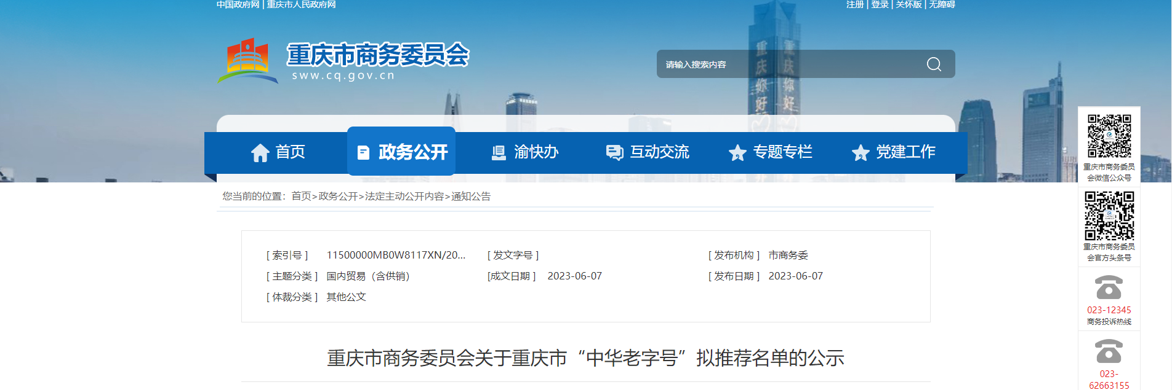
Task: Select the 政务公开 navigation tab
Action: pyautogui.click(x=401, y=152)
